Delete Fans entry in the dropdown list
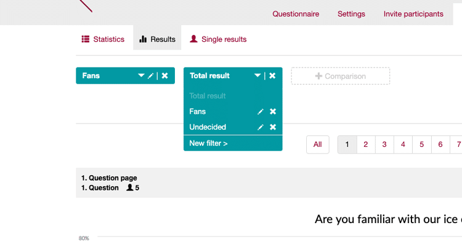The image size is (462, 247). 273,111
